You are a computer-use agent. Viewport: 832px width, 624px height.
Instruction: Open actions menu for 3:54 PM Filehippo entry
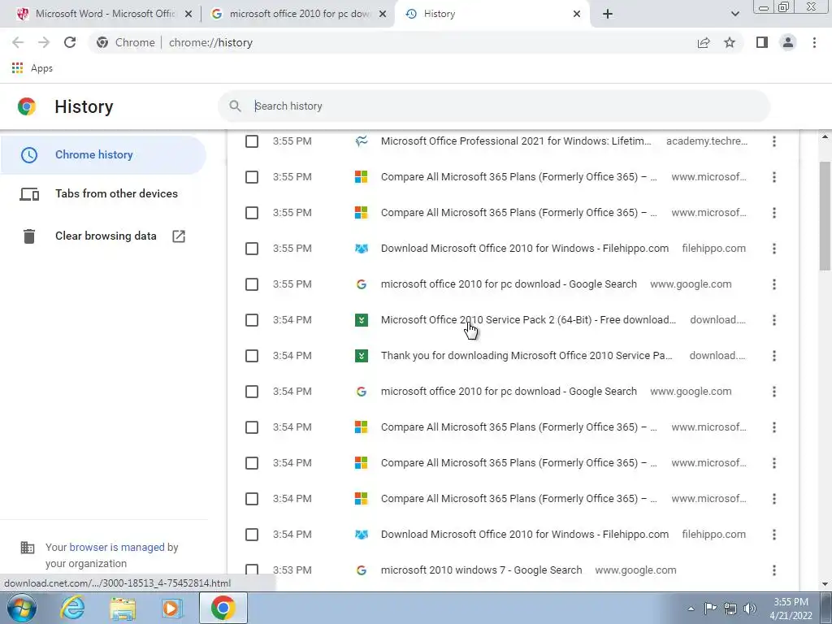pos(774,535)
